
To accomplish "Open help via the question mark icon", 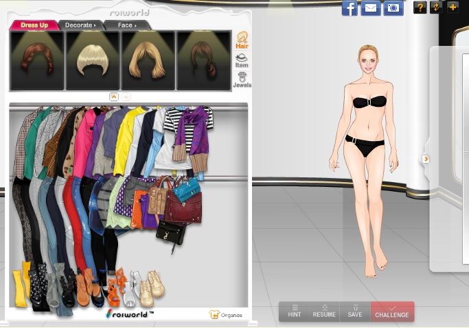I will [x=420, y=8].
